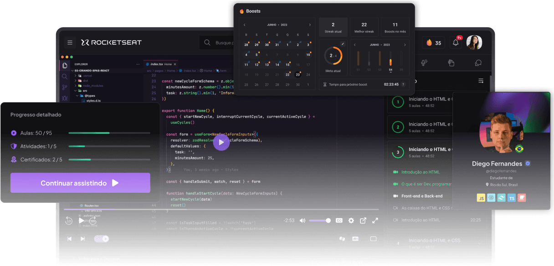Switch to the index.tsx tab
The image size is (554, 266).
[x=156, y=64]
